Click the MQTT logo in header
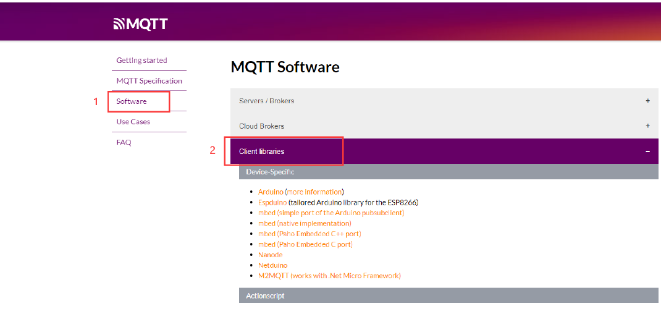This screenshot has width=661, height=311. click(x=141, y=24)
